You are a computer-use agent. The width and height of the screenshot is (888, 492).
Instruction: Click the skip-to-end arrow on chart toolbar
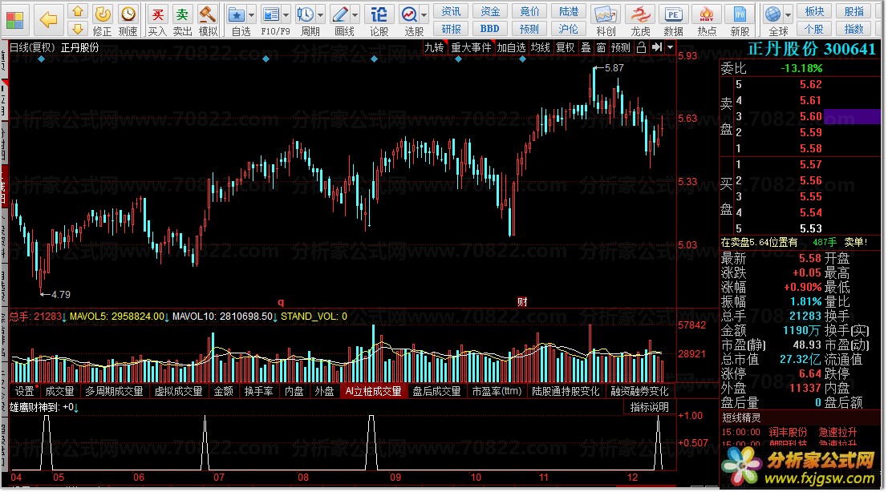coord(657,47)
